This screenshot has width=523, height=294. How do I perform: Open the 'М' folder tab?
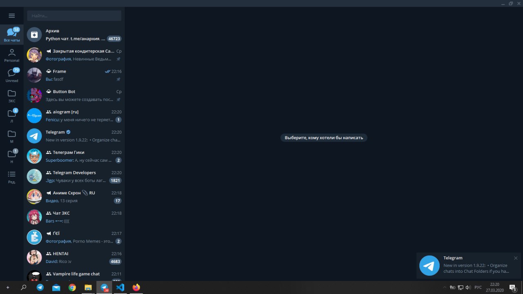pos(12,136)
